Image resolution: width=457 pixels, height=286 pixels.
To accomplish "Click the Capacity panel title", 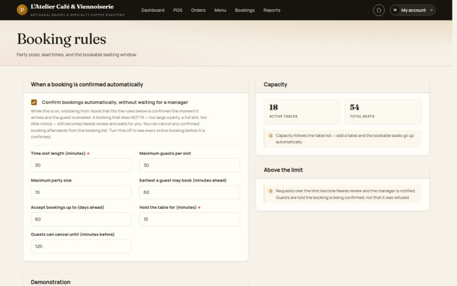I will tap(276, 84).
